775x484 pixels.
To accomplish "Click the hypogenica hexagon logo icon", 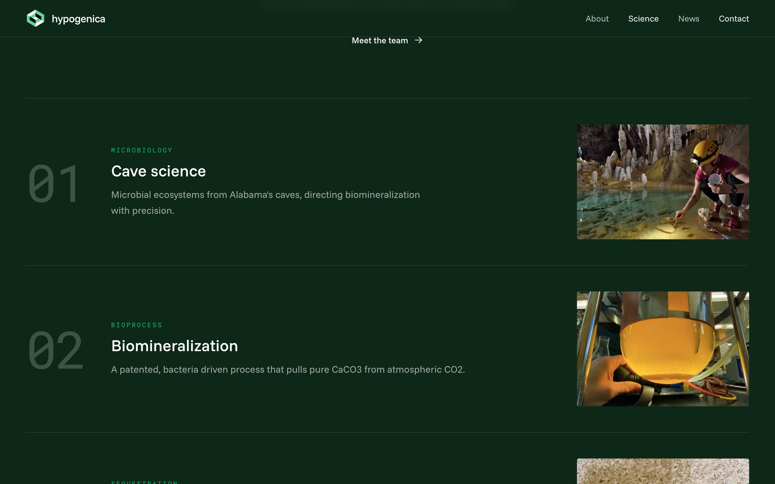I will click(x=36, y=18).
